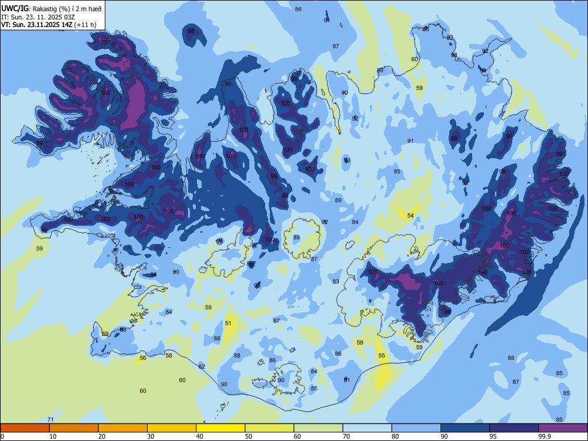Click the dark orange 0–10 legend swatch
Viewport: 588px width, 441px height.
pyautogui.click(x=25, y=428)
